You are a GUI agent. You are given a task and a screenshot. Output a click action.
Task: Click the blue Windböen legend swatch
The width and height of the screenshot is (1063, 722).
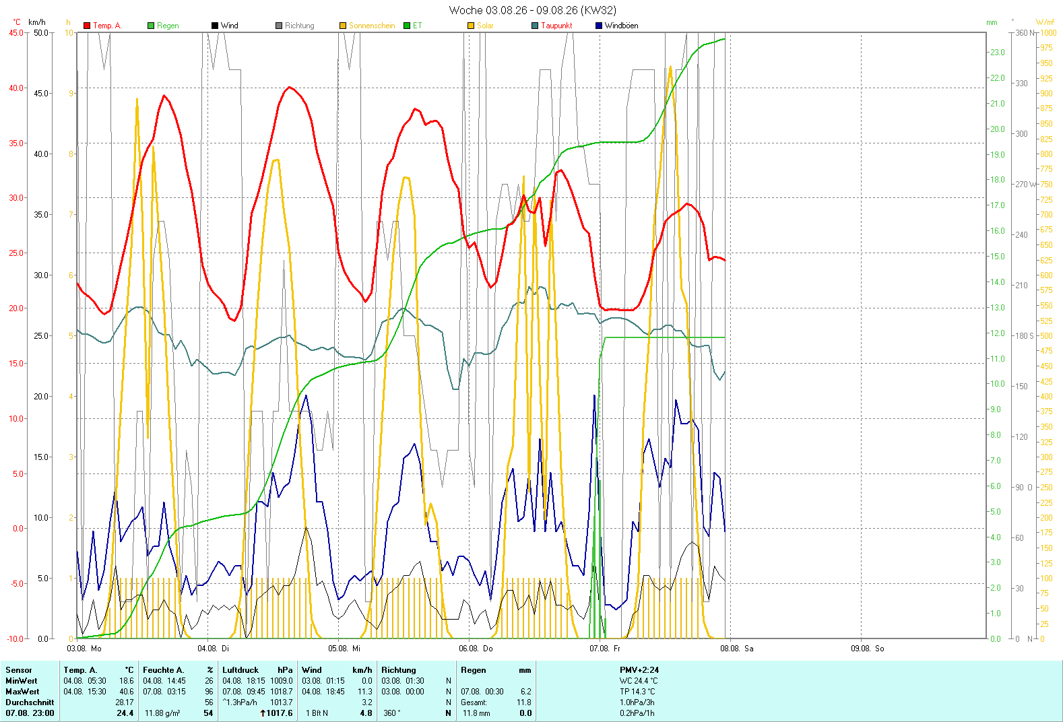click(x=599, y=26)
